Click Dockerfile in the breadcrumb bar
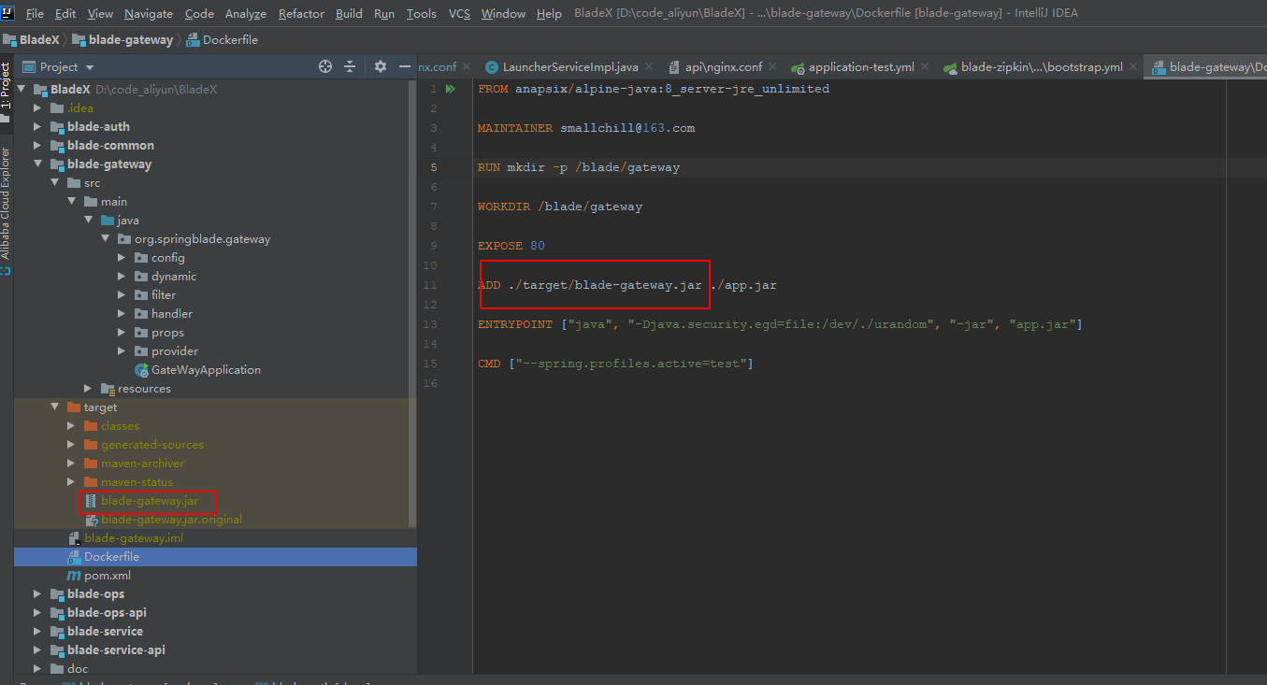1267x685 pixels. point(230,40)
